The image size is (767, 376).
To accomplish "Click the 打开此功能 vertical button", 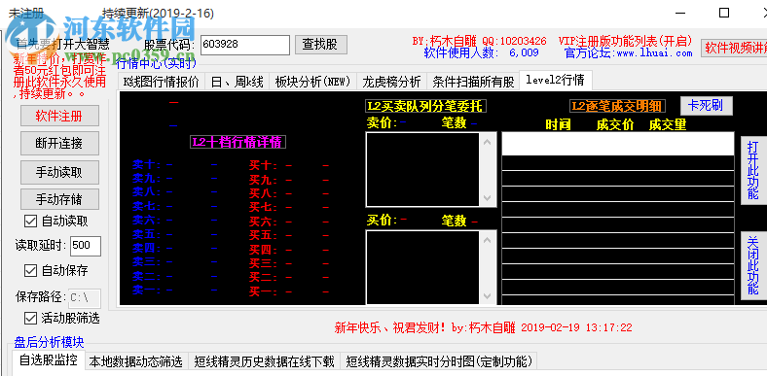I will pyautogui.click(x=753, y=170).
